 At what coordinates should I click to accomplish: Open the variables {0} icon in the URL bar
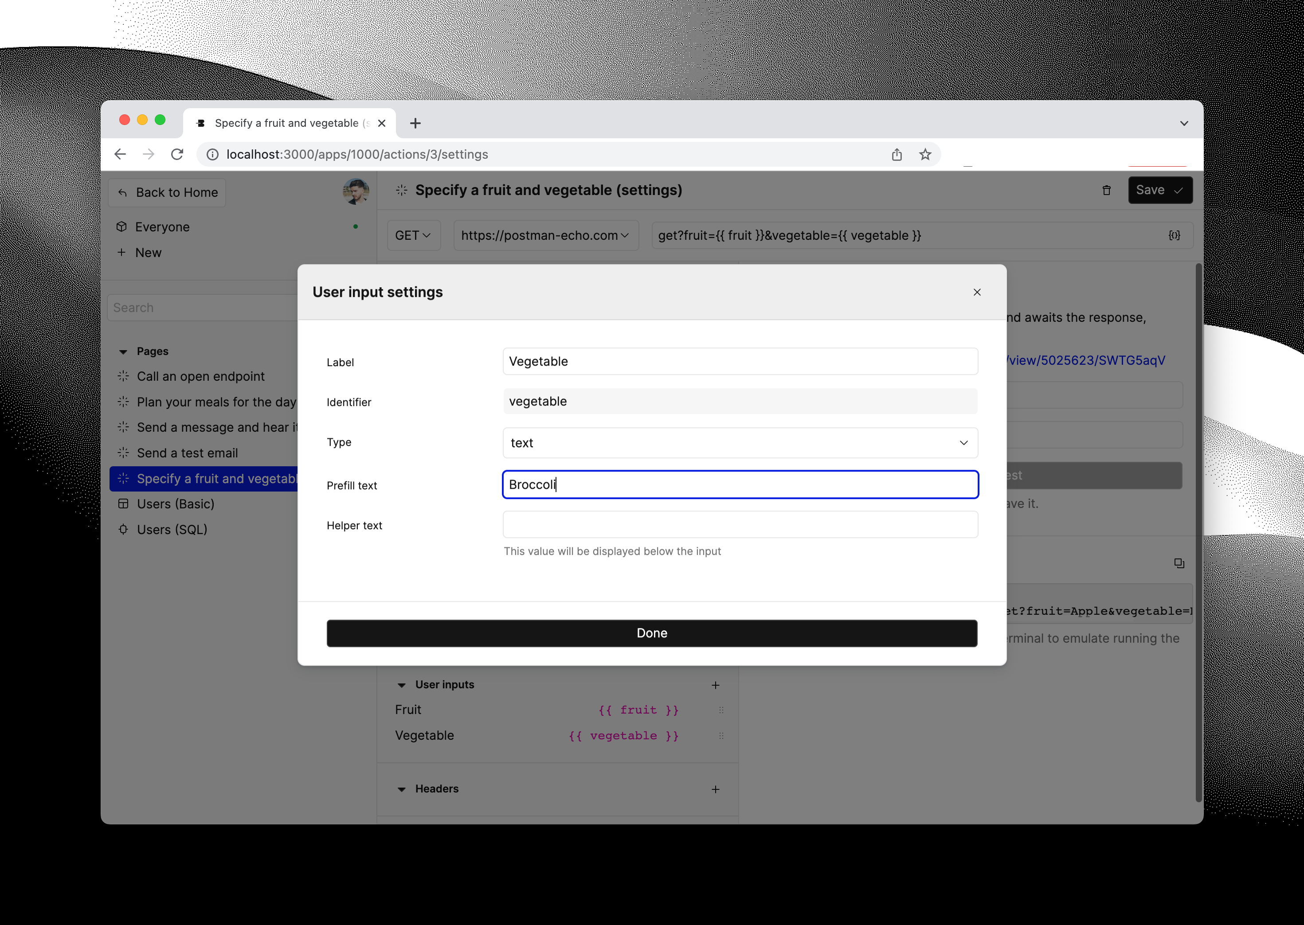click(1174, 234)
